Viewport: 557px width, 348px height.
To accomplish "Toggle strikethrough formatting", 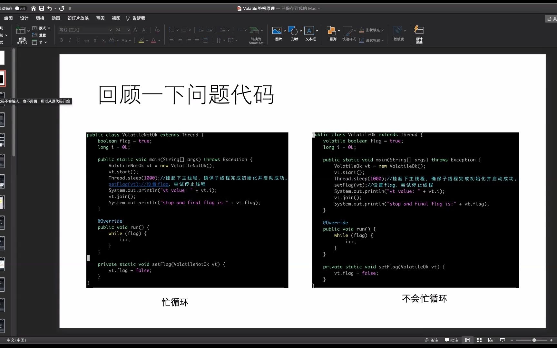I will (x=86, y=40).
